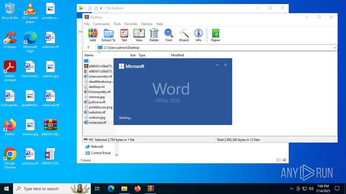Select chancewinter.rtf in WinRAR list
Viewport: 346px width, 194px height.
pos(99,76)
